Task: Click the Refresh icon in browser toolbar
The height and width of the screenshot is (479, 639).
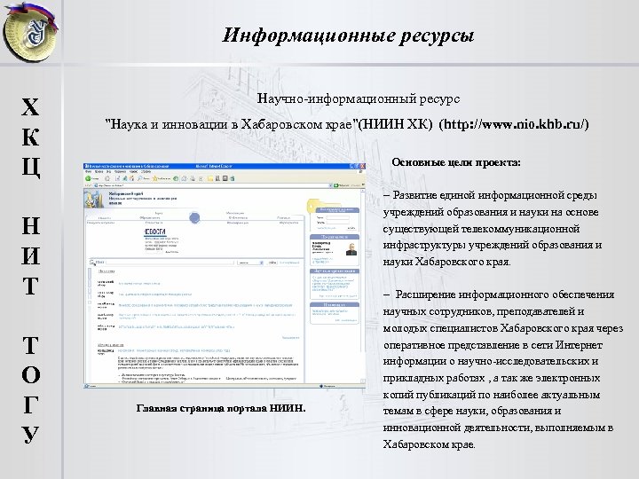Action: point(125,178)
